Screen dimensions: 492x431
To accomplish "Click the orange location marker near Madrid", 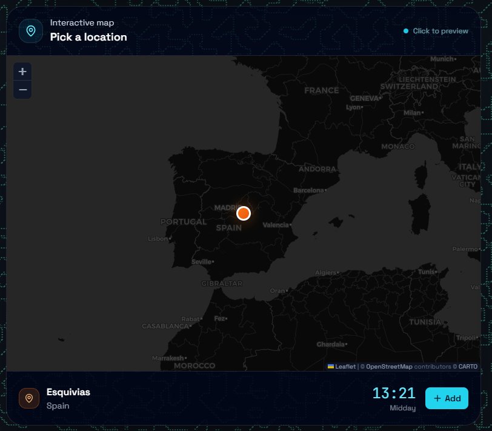I will point(244,213).
